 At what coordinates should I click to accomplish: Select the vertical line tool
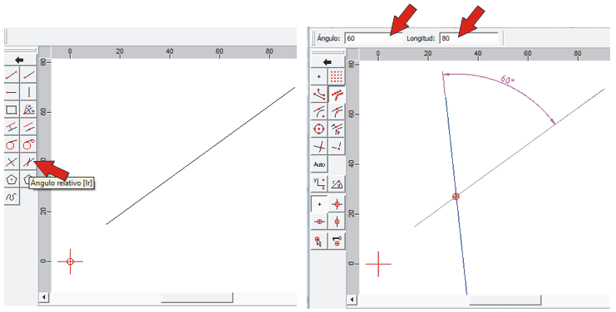[28, 92]
